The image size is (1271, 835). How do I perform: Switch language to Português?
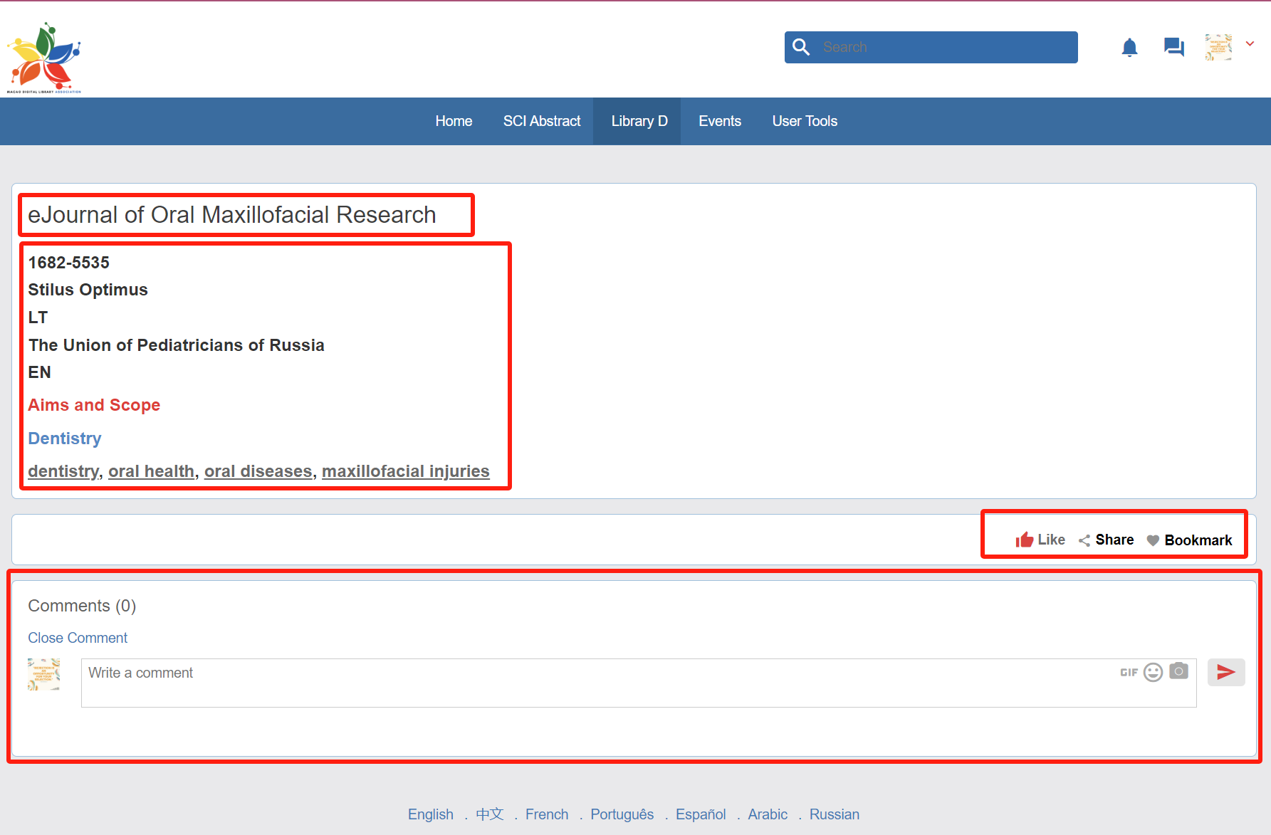(x=622, y=814)
